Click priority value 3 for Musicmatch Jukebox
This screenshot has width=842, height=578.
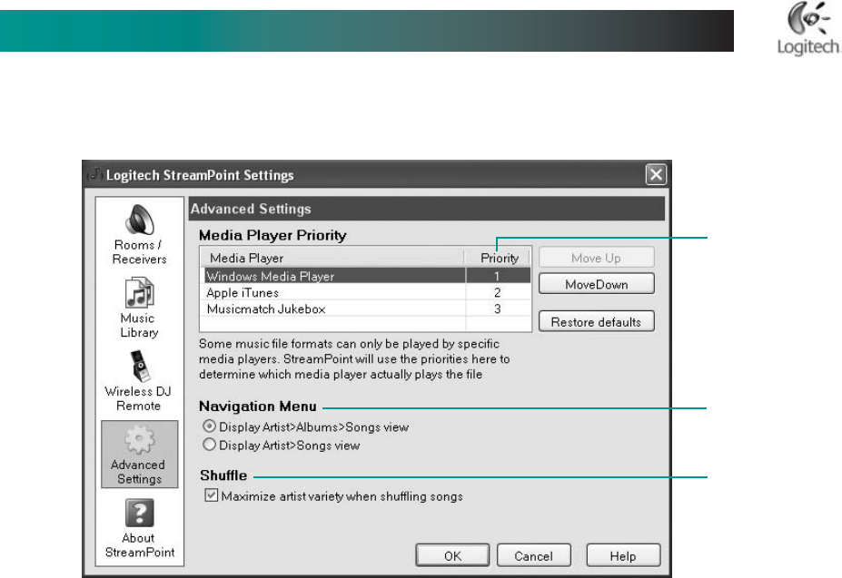pyautogui.click(x=497, y=309)
